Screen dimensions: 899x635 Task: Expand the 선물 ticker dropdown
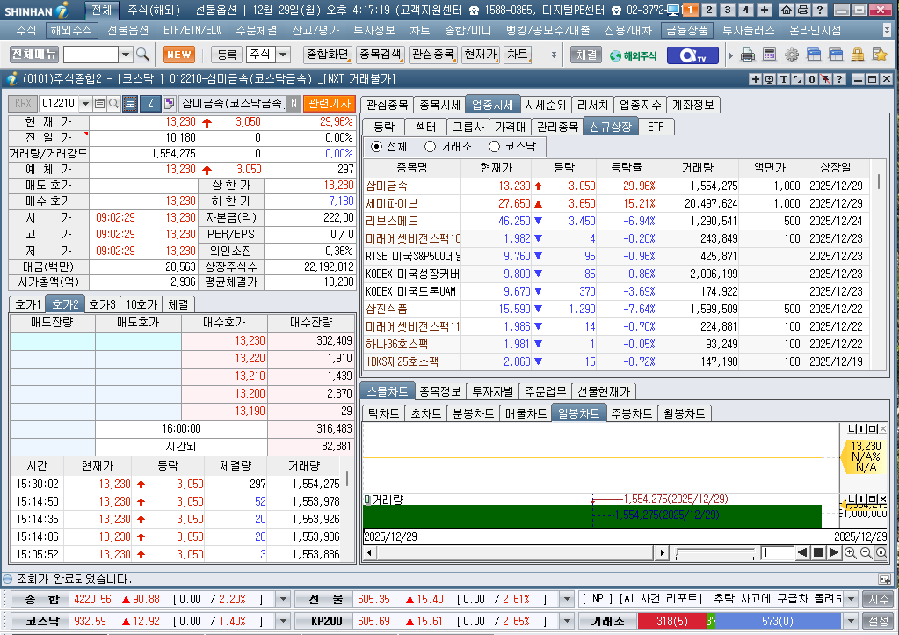tap(567, 600)
